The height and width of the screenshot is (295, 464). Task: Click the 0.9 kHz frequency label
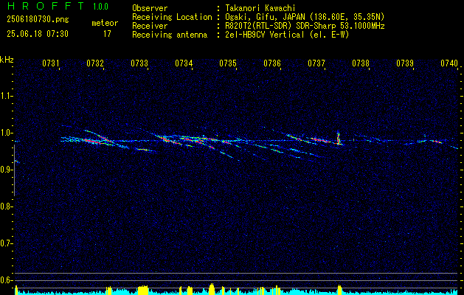(x=6, y=170)
